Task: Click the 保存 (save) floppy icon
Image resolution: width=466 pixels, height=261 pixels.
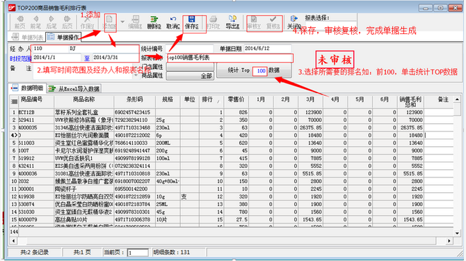Action: tap(192, 22)
